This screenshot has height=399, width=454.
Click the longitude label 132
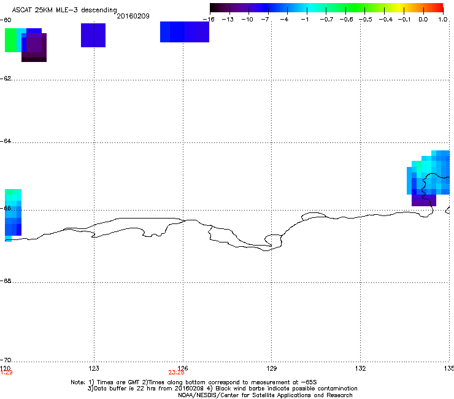pyautogui.click(x=361, y=368)
